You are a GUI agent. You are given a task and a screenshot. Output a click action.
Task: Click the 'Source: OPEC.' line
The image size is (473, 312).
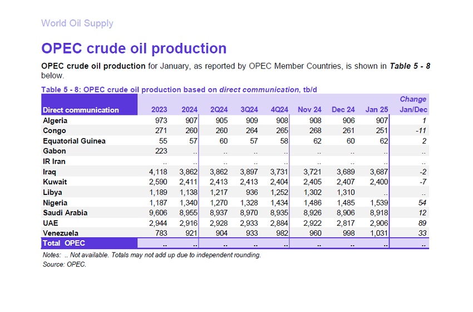[x=64, y=264]
